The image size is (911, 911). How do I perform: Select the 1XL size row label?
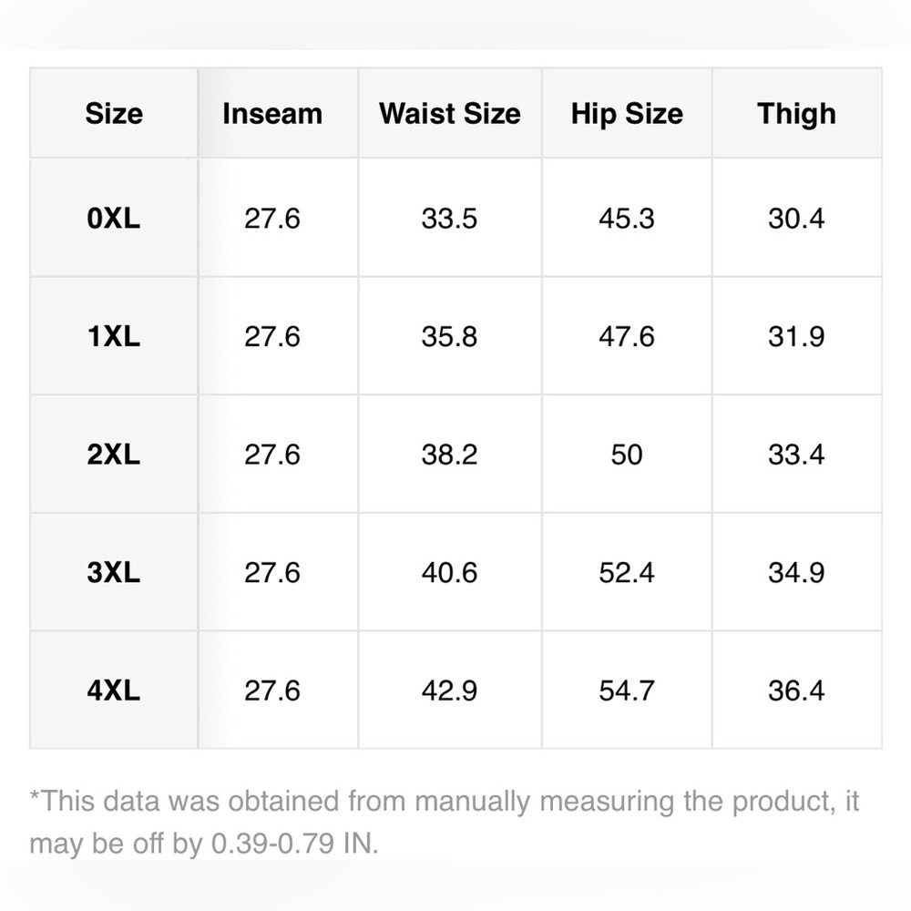pyautogui.click(x=114, y=336)
